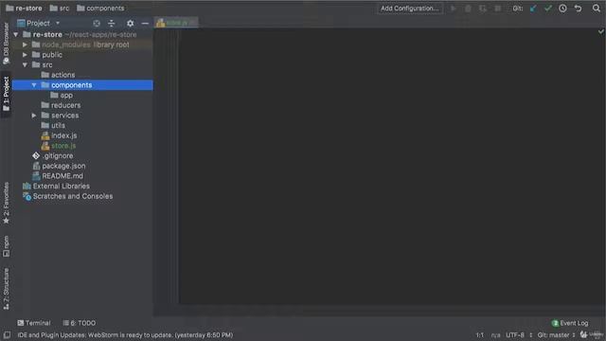Open Git Show History clock icon
The width and height of the screenshot is (606, 341).
click(x=562, y=9)
